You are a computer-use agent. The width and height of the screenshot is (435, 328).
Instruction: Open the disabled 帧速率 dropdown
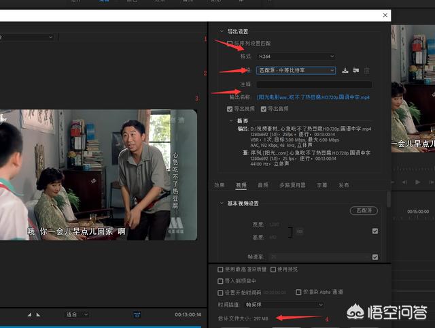point(319,257)
